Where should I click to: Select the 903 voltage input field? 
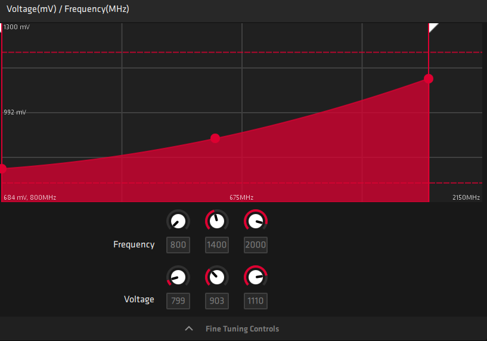pyautogui.click(x=217, y=301)
